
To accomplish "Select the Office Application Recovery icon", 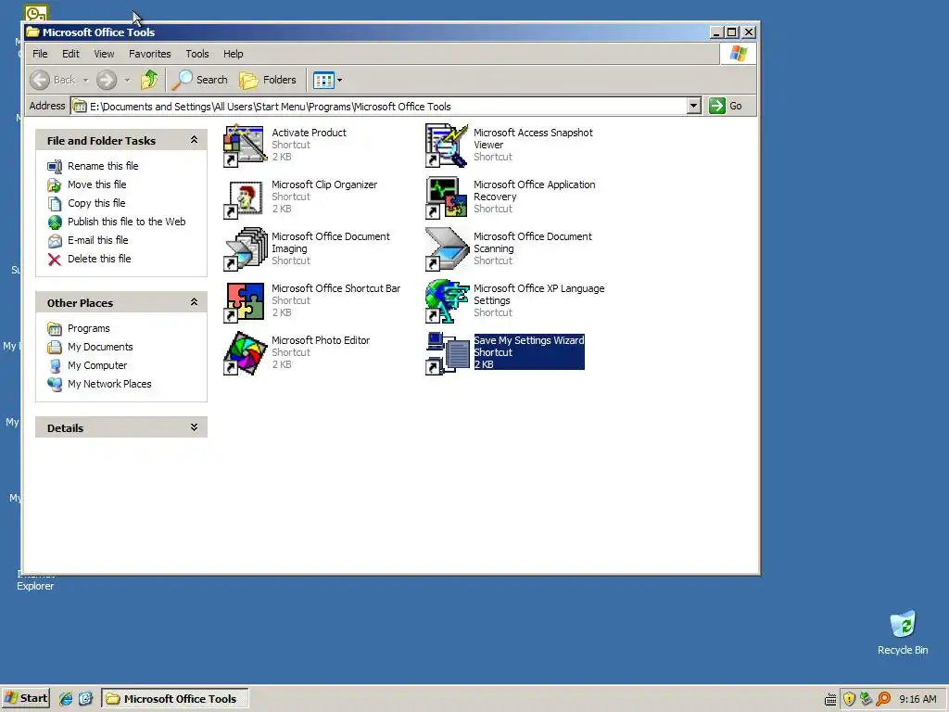I will [448, 197].
